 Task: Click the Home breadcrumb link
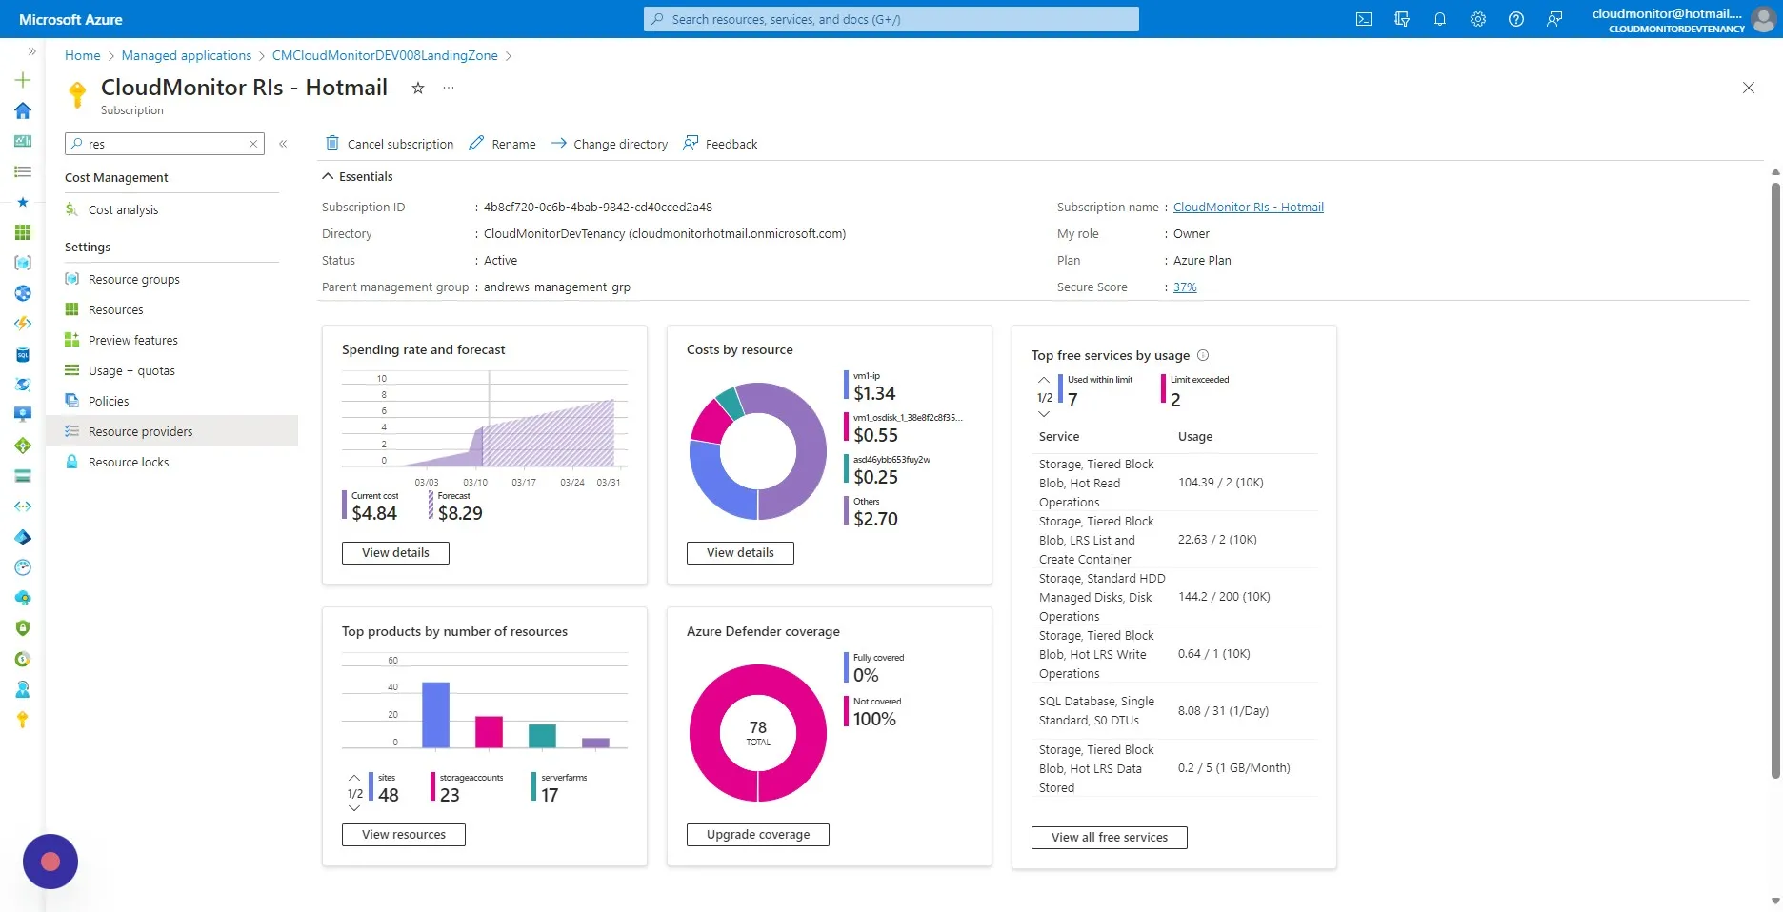[83, 55]
